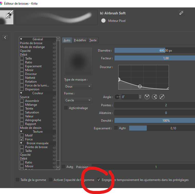Flip angle both horizontally and vertically

[x=162, y=97]
